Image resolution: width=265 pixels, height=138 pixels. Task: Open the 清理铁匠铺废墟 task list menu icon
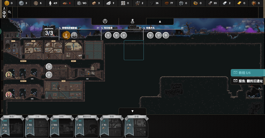tap(98, 28)
